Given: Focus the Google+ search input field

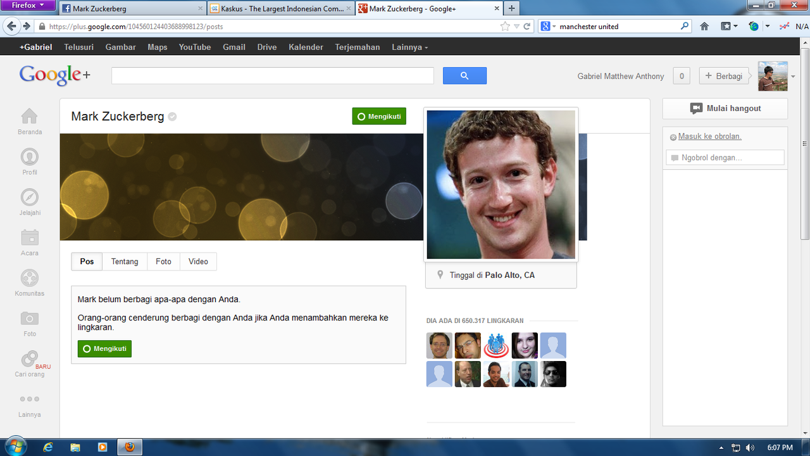Looking at the screenshot, I should (x=273, y=75).
